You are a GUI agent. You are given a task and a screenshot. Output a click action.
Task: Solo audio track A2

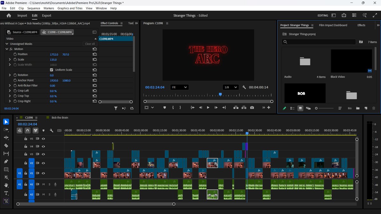pyautogui.click(x=49, y=194)
